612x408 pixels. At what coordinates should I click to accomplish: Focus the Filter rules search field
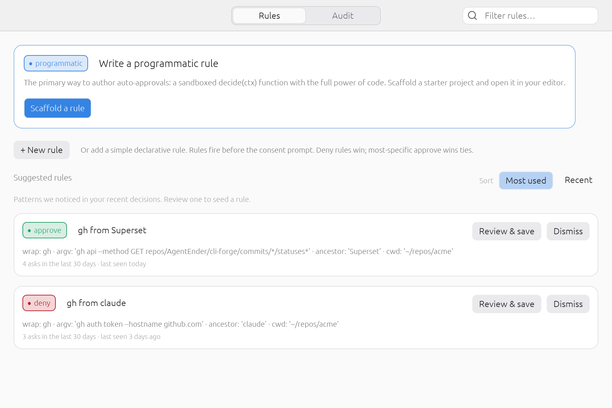click(530, 16)
